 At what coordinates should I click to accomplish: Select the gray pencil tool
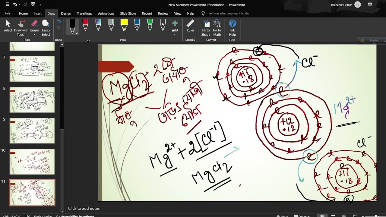click(111, 25)
